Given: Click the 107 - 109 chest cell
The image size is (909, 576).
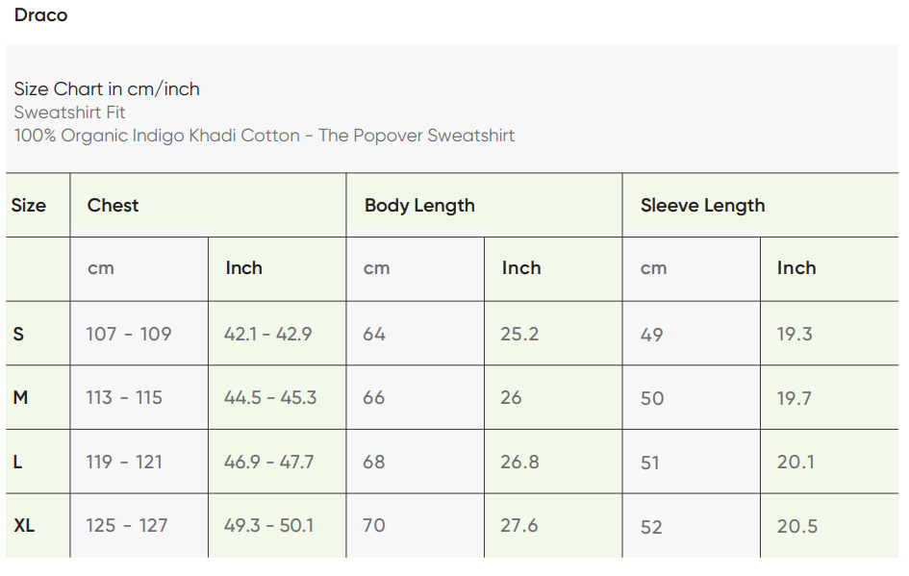Looking at the screenshot, I should (128, 335).
